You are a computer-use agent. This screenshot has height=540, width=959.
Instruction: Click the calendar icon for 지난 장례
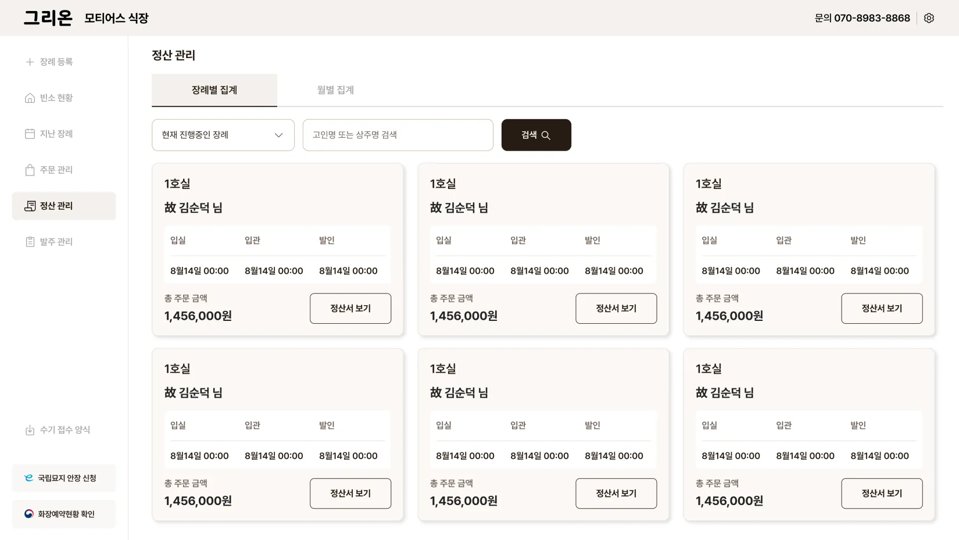click(30, 134)
